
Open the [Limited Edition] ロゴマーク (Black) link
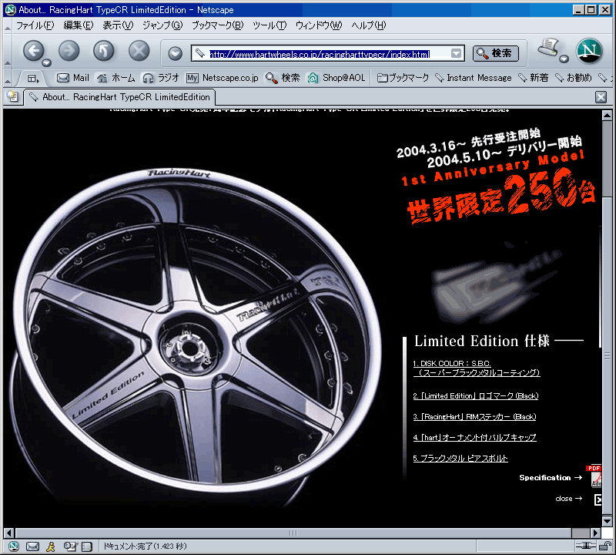pyautogui.click(x=476, y=395)
